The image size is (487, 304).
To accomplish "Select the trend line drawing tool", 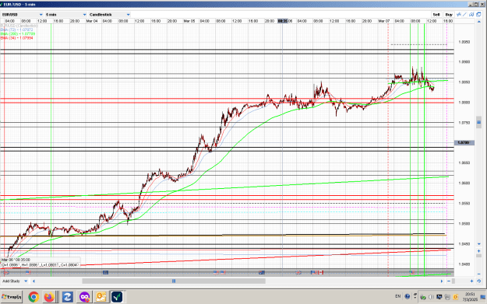I will pos(465,15).
